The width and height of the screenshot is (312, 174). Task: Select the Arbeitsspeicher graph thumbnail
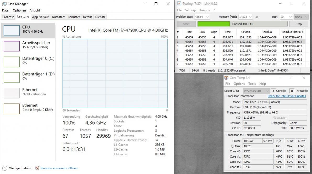[x=12, y=46]
